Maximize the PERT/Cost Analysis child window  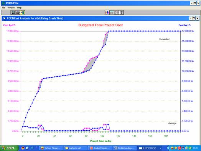tap(194, 18)
